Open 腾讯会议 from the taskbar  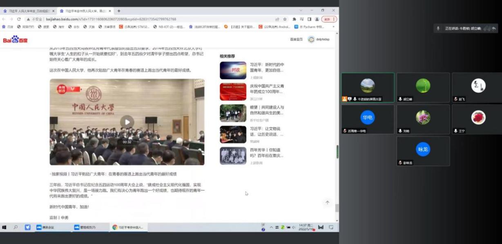point(45,227)
